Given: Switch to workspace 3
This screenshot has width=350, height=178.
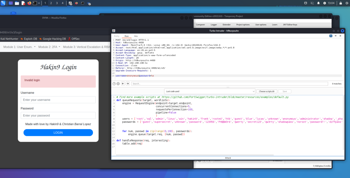Looking at the screenshot, I should [x=57, y=3].
